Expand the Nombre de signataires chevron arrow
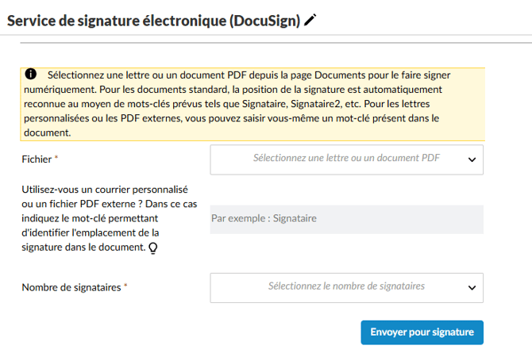The image size is (532, 357). click(472, 288)
